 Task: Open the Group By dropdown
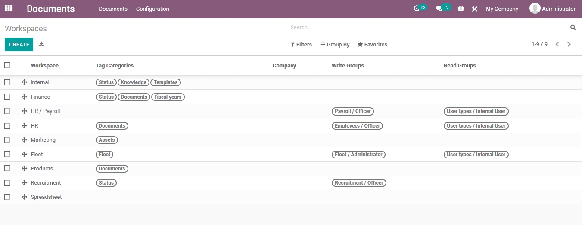pyautogui.click(x=335, y=45)
